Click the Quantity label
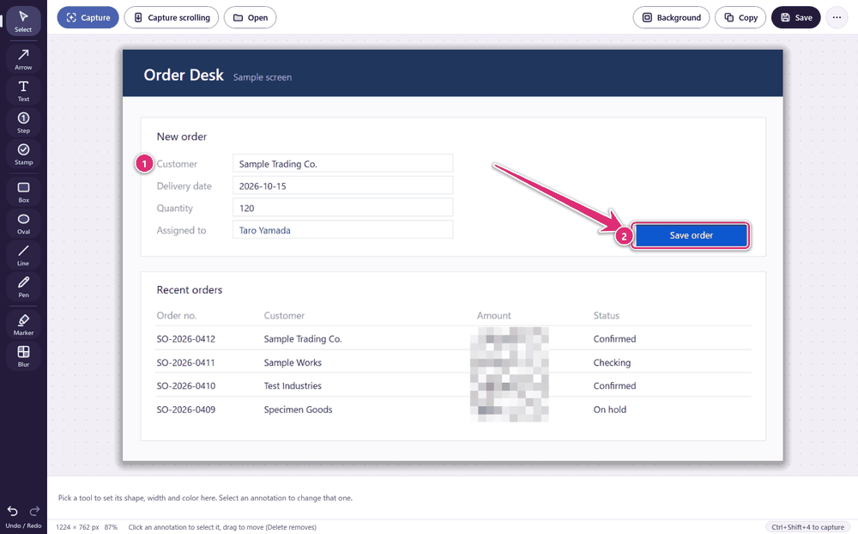 coord(174,208)
